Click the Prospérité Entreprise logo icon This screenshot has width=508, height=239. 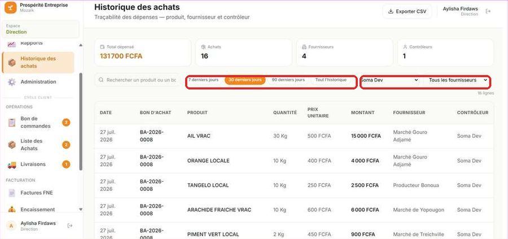tap(10, 7)
